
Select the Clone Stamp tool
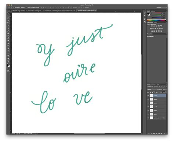8,33
